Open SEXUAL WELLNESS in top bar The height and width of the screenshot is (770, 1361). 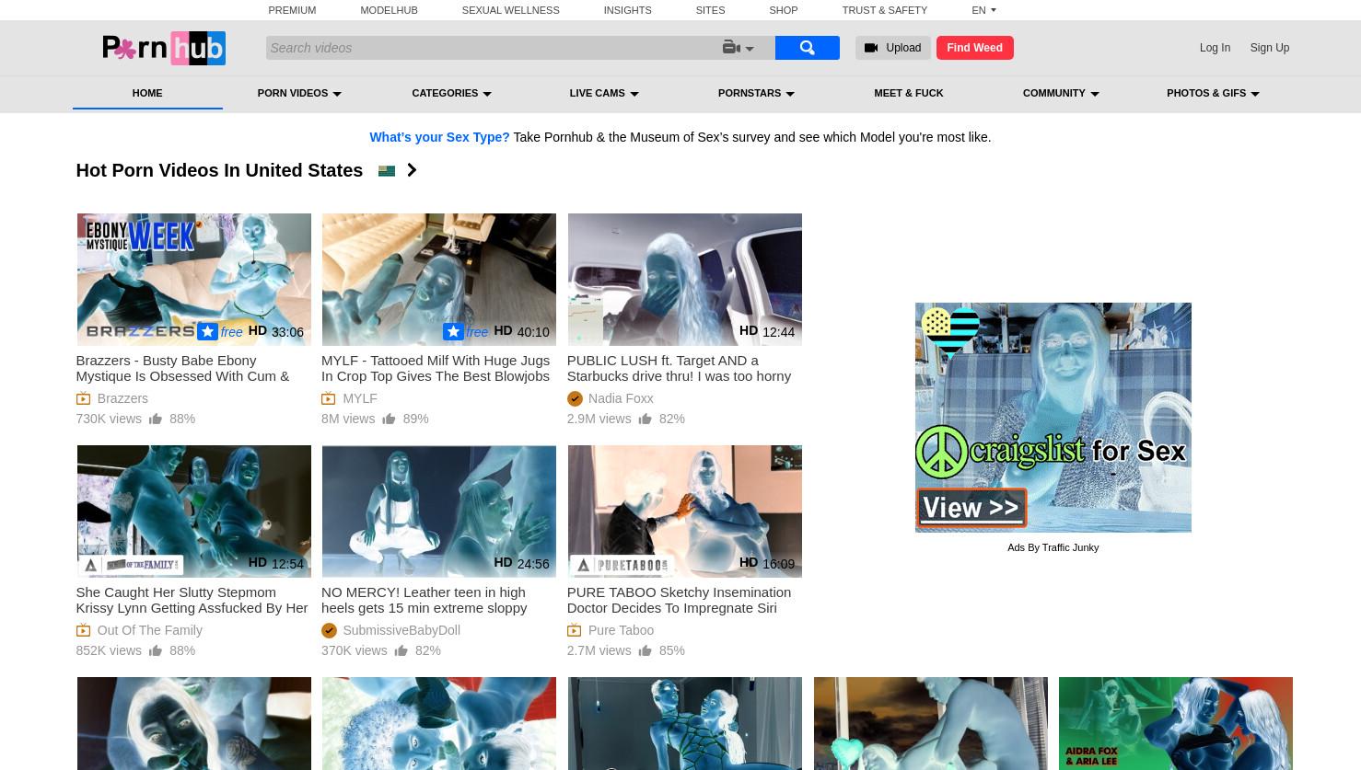510,10
